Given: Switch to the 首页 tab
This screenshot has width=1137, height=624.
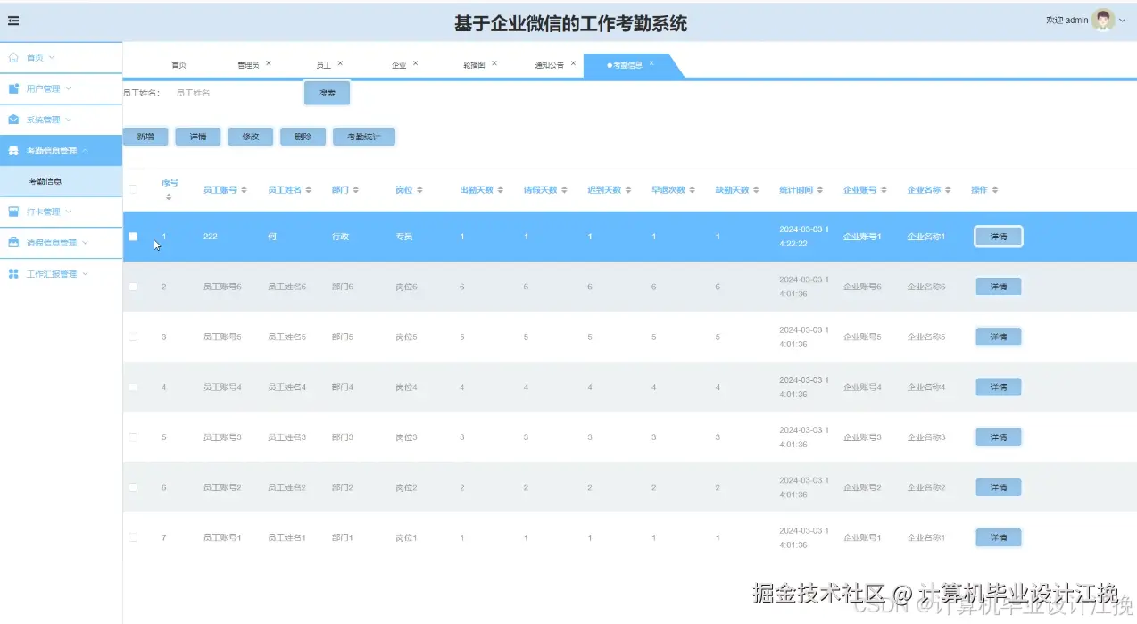Looking at the screenshot, I should pos(178,65).
